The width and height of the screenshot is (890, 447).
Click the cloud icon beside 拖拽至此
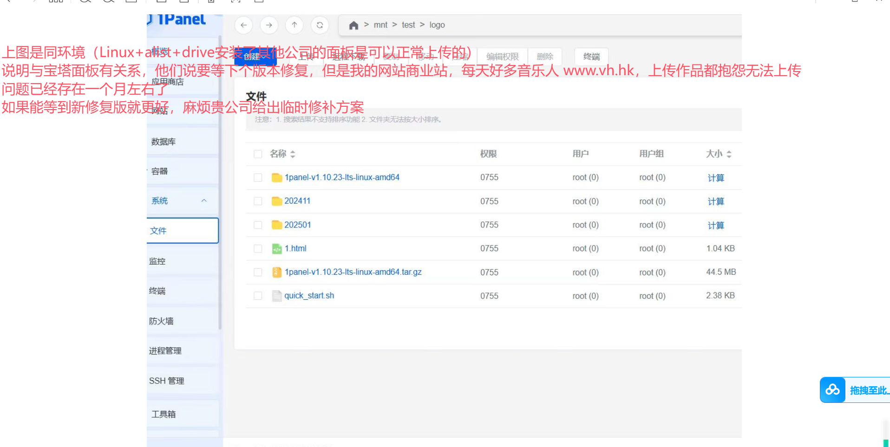coord(832,390)
